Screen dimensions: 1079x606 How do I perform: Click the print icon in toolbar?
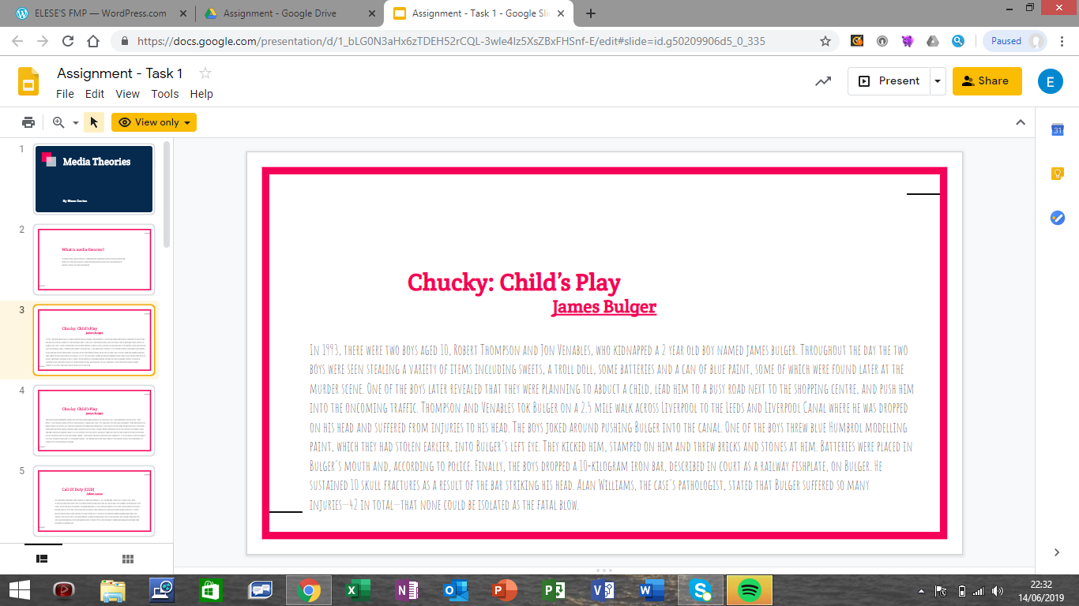[x=28, y=122]
